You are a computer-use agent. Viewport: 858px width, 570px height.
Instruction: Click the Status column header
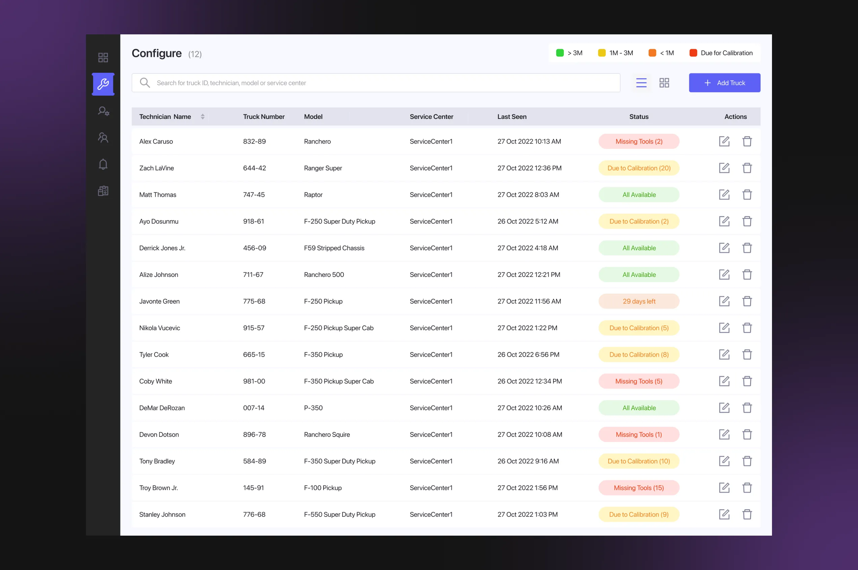click(x=638, y=117)
